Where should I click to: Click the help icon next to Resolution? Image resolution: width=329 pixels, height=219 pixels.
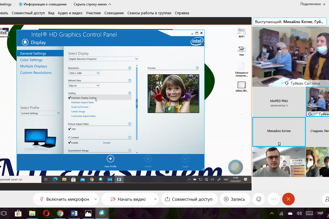pyautogui.click(x=130, y=68)
